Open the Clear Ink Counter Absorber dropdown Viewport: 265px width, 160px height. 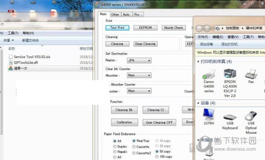[139, 75]
